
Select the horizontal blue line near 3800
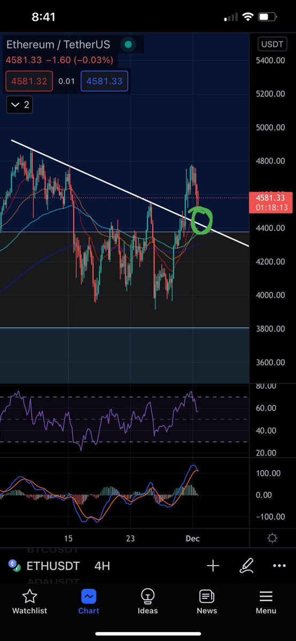click(124, 327)
